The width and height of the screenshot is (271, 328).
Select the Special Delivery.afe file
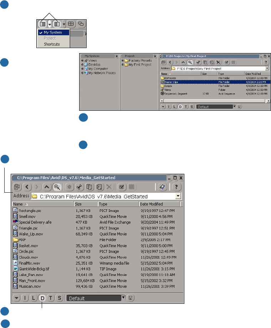(35, 222)
